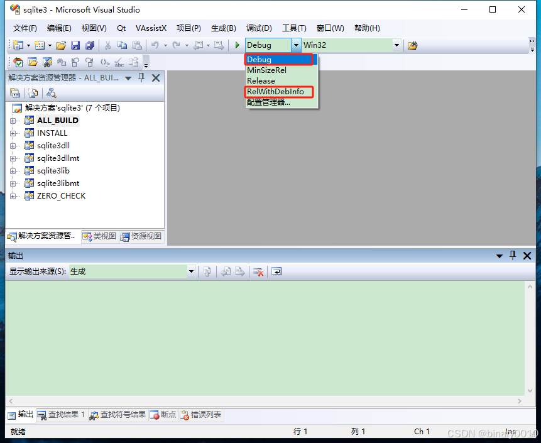
Task: Click the Add New Item toolbar icon
Action: (x=40, y=45)
